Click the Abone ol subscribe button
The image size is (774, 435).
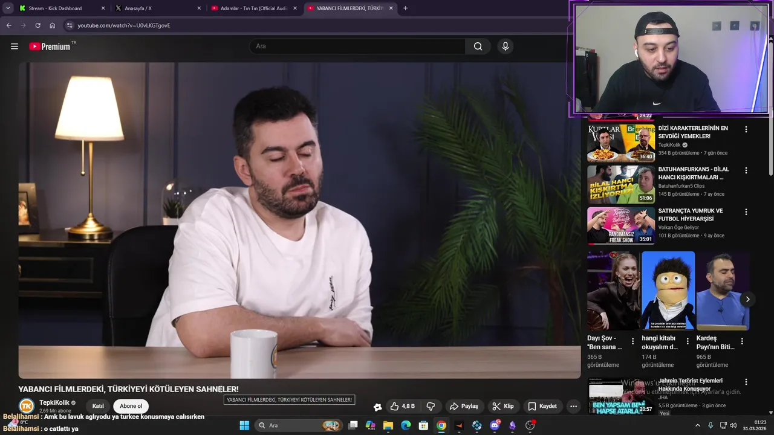[x=131, y=406]
